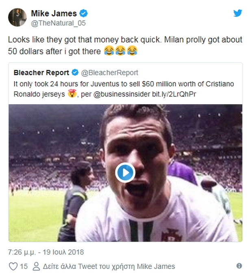Screen dimensions: 252x277
Task: Open the @BleacherReport handle
Action: (x=110, y=73)
